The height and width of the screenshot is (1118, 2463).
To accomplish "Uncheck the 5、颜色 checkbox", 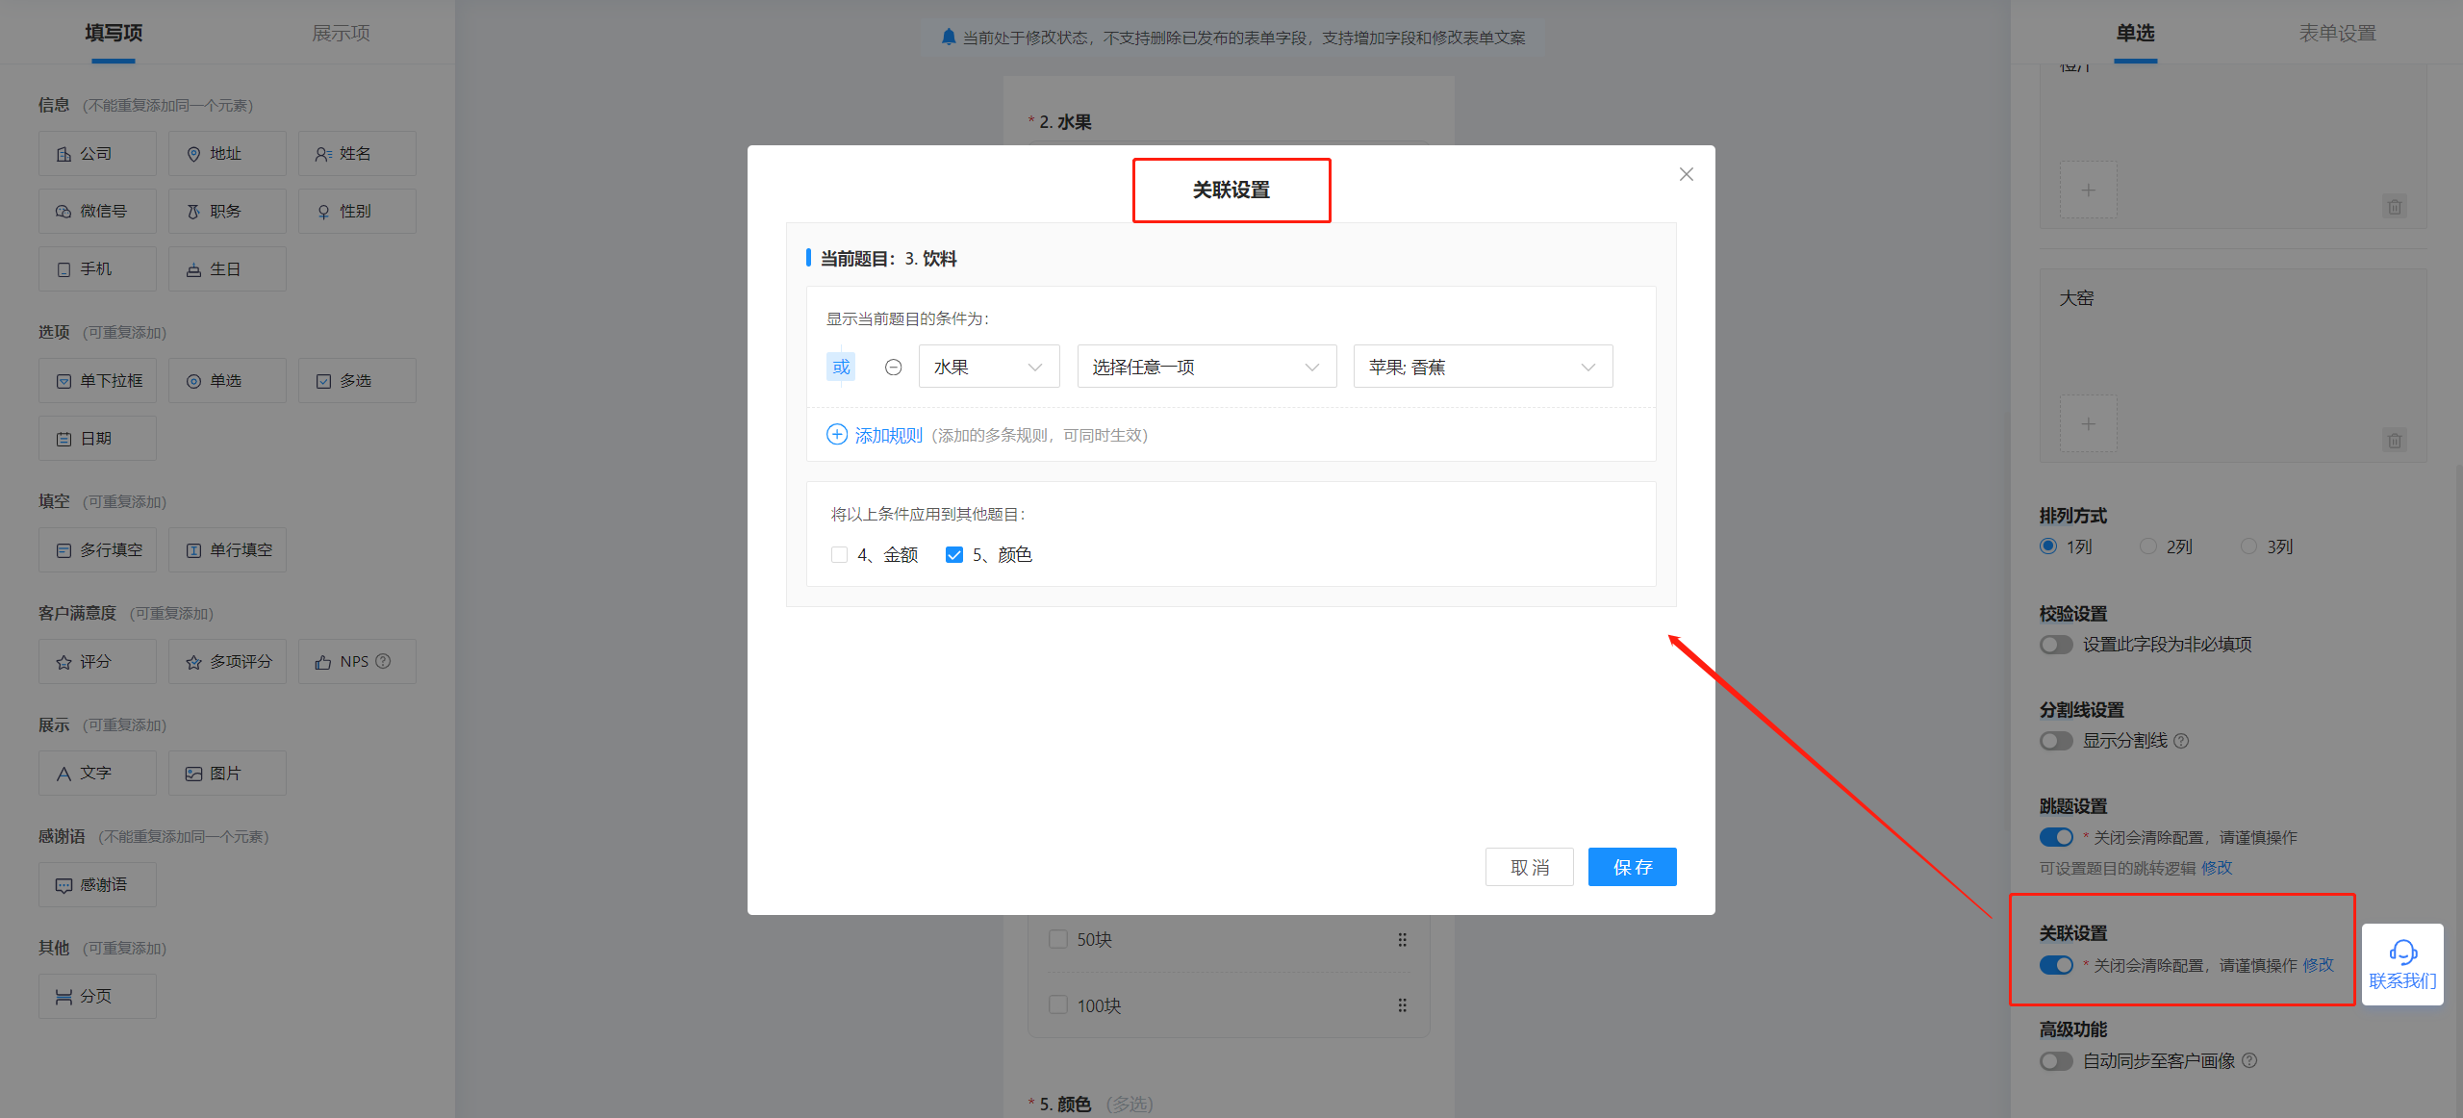I will click(x=954, y=555).
